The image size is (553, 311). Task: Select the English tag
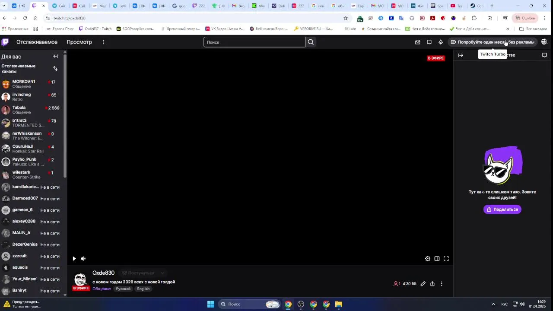tap(143, 289)
